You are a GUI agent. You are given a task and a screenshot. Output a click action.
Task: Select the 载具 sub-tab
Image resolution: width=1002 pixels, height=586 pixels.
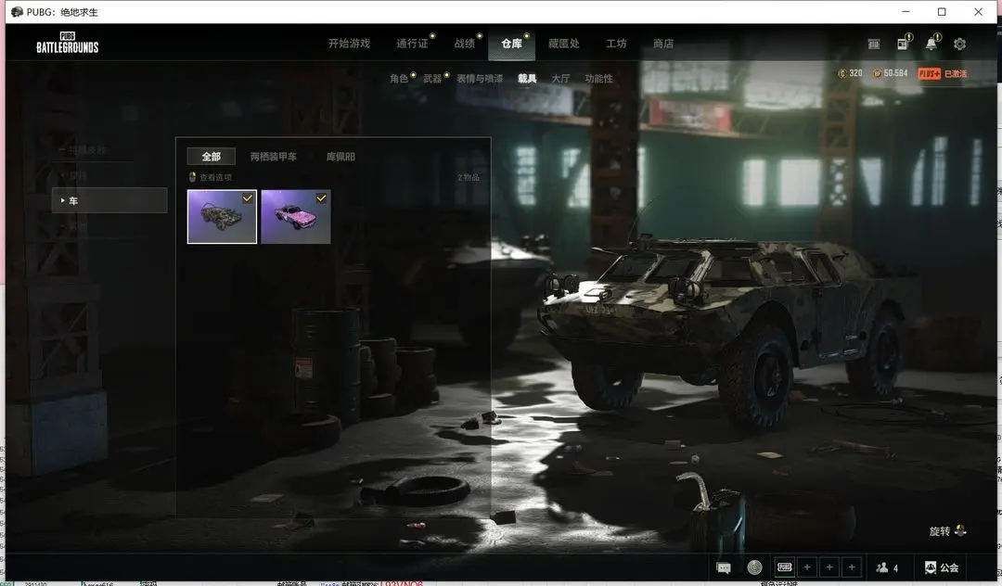click(x=527, y=79)
